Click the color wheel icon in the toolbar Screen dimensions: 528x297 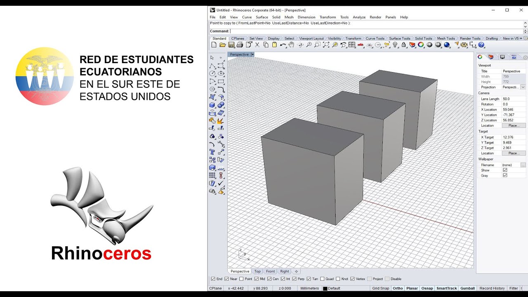coord(421,45)
